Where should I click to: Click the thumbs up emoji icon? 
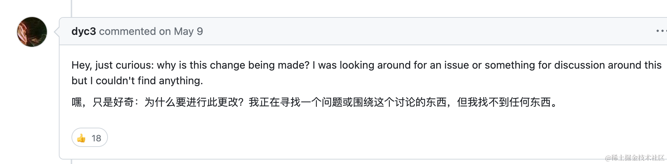[x=81, y=138]
